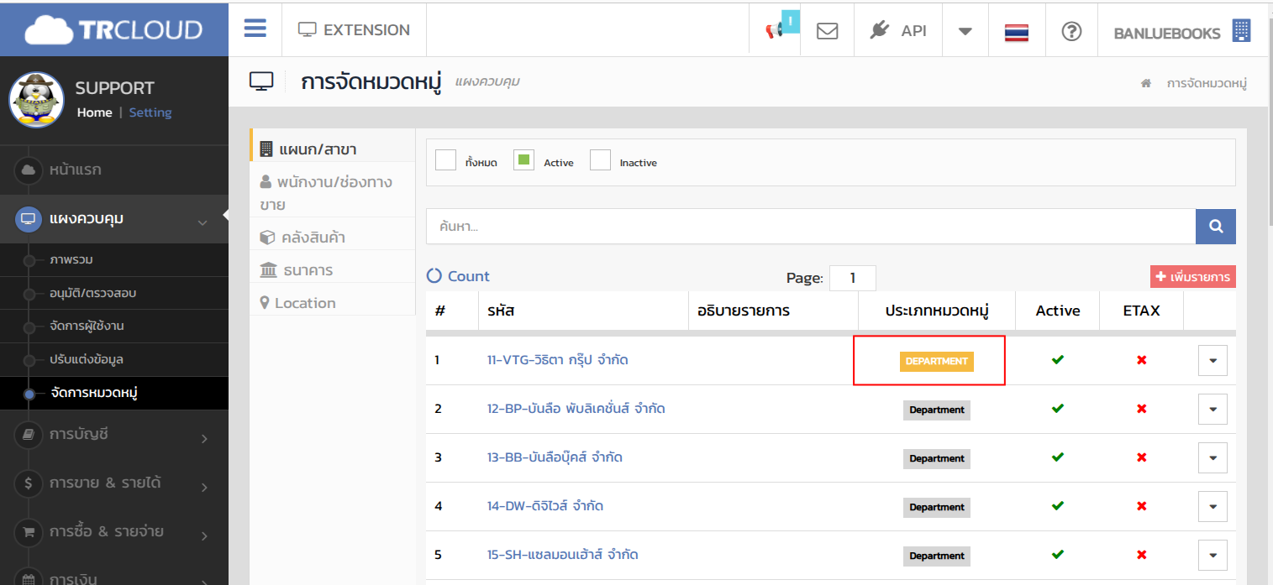Open หน้าแรก in the sidebar
1273x585 pixels.
[113, 170]
